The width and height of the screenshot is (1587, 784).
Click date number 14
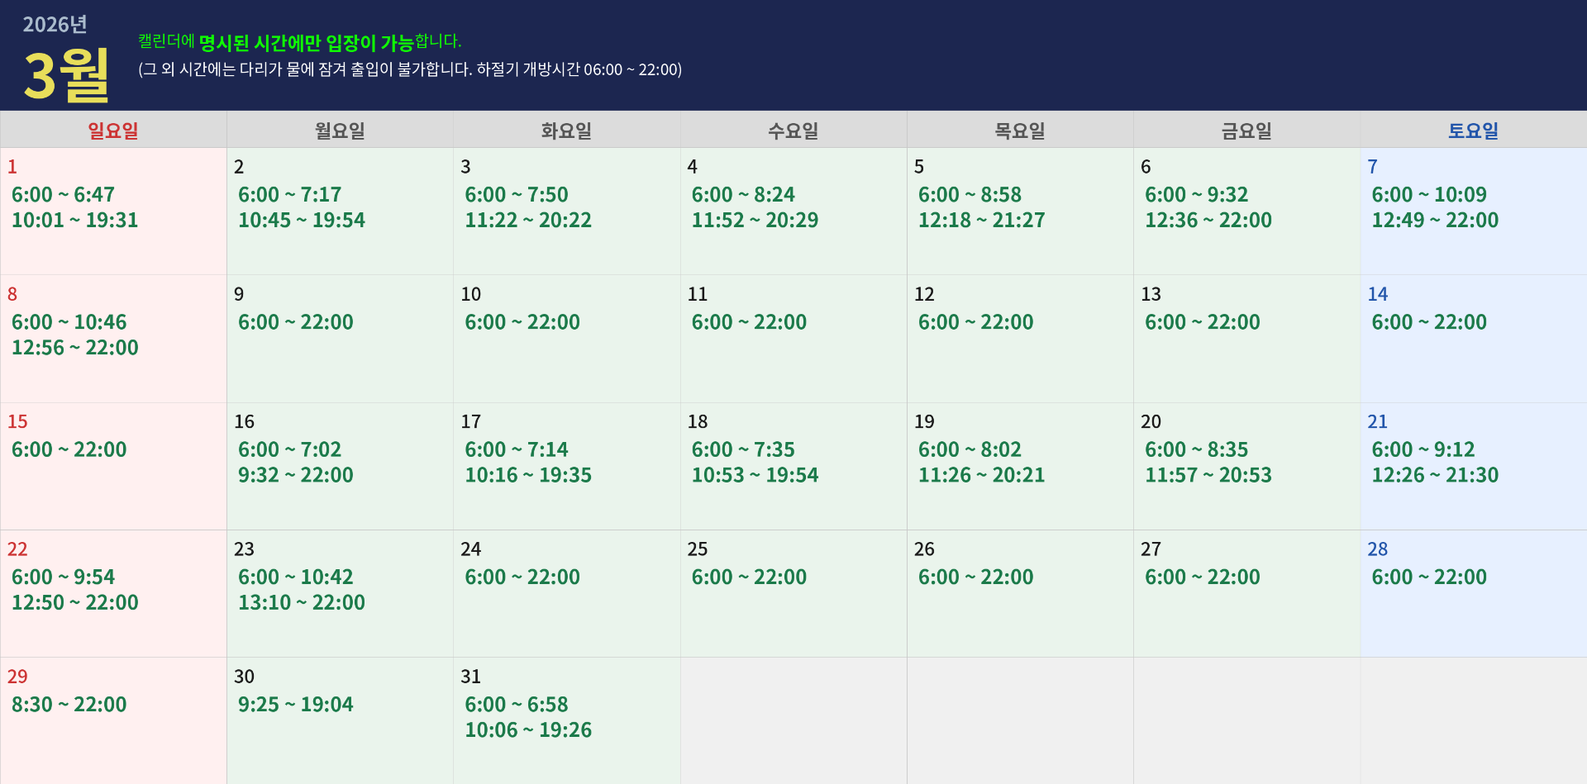(1377, 294)
